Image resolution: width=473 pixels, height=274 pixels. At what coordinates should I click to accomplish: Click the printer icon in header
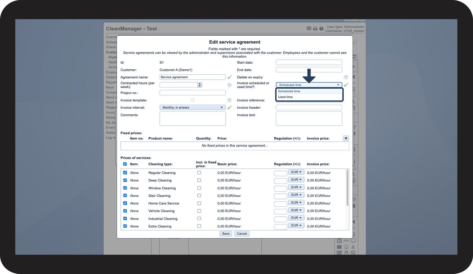(315, 29)
